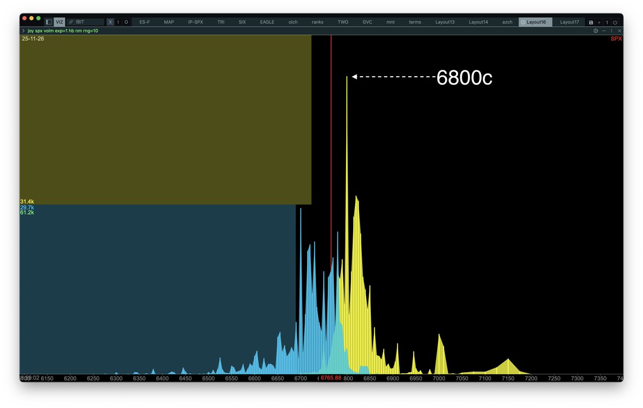Switch to the Layout17 tab
The height and width of the screenshot is (408, 643).
point(570,22)
